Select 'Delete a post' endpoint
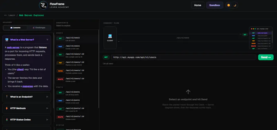The height and width of the screenshot is (130, 277). coord(77,118)
